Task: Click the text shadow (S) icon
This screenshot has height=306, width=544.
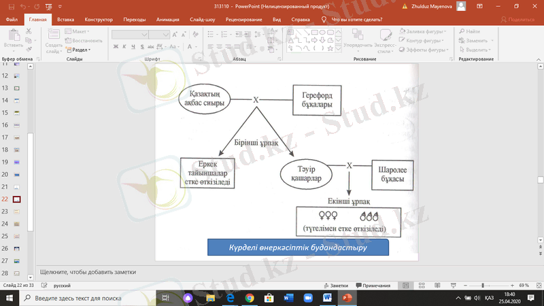Action: point(142,46)
